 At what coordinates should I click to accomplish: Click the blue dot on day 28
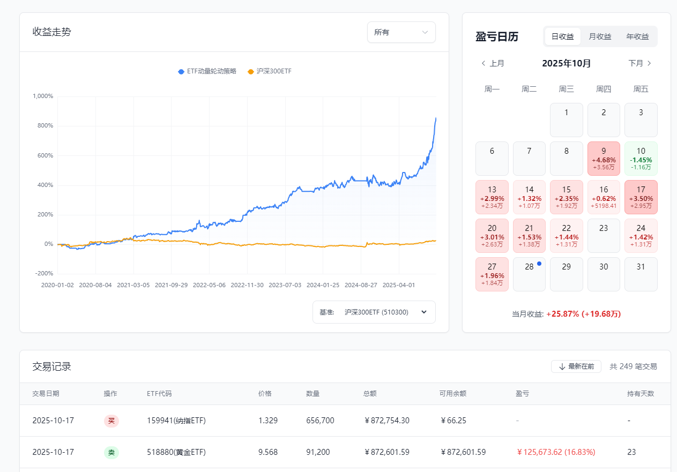pos(539,264)
